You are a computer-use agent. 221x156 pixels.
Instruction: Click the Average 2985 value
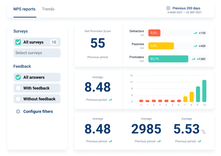[x=146, y=129]
